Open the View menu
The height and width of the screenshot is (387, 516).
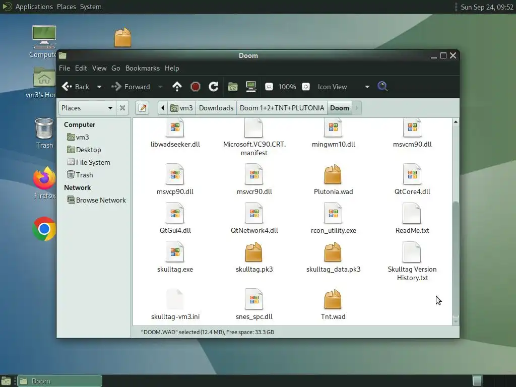point(99,68)
